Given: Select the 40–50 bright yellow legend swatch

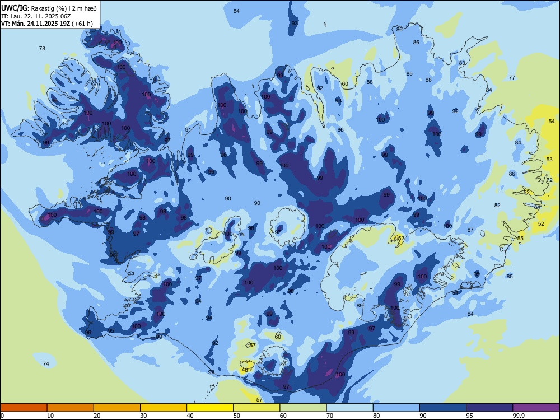Looking at the screenshot, I should tap(210, 408).
